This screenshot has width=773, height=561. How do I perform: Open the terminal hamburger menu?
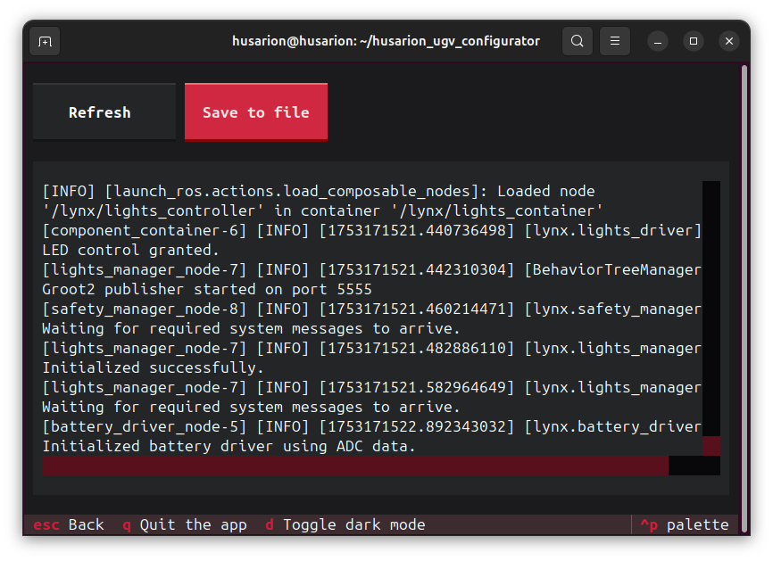(615, 41)
